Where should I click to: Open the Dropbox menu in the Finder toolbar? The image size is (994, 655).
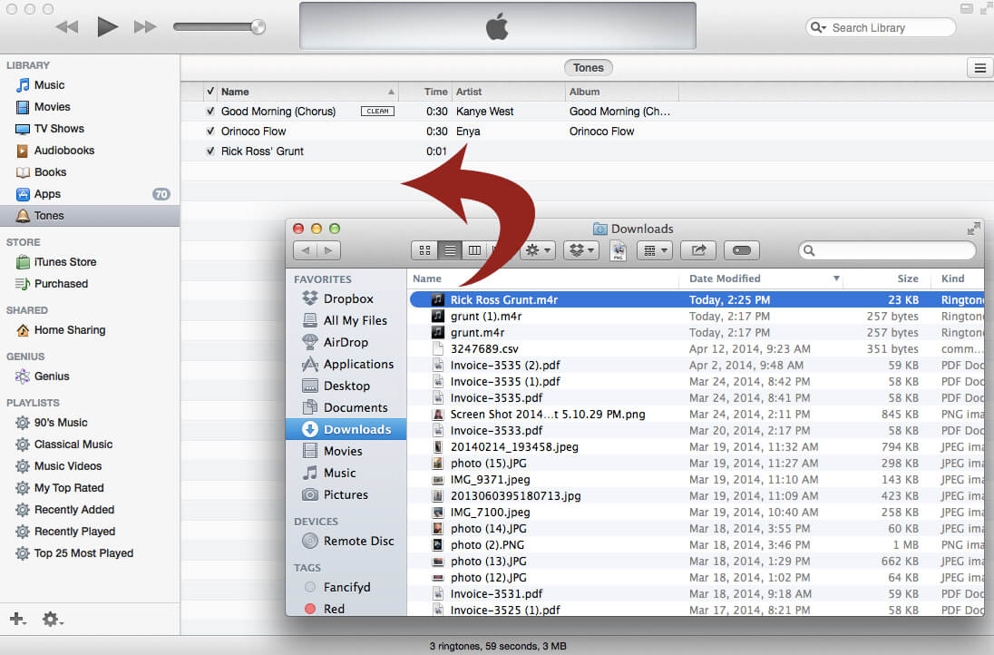tap(580, 250)
